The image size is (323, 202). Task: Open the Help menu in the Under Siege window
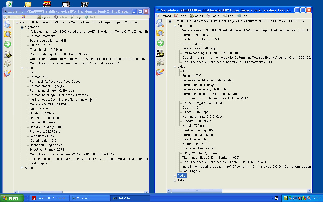(228, 16)
